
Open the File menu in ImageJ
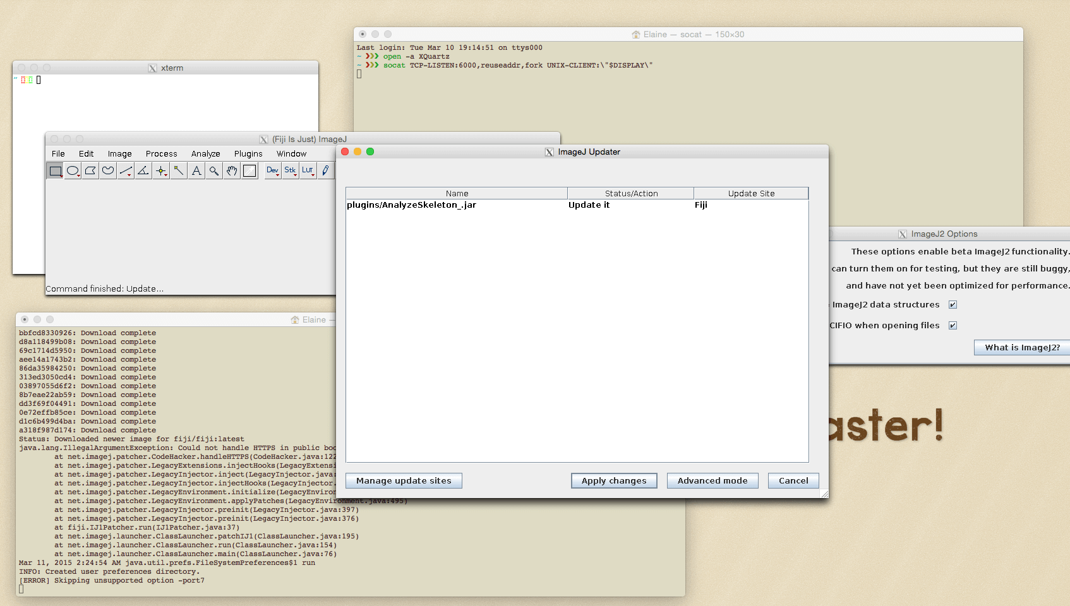pyautogui.click(x=58, y=153)
